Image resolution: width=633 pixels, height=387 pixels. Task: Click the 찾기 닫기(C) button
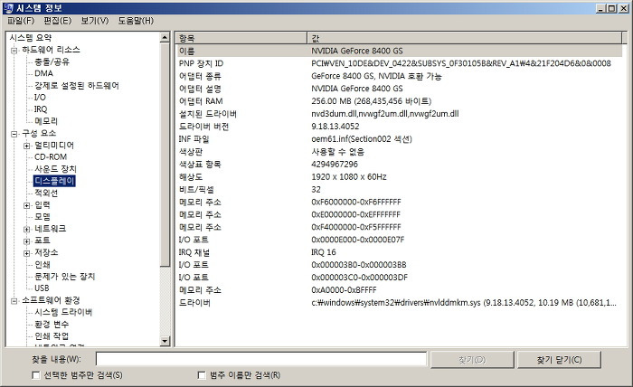coord(559,360)
